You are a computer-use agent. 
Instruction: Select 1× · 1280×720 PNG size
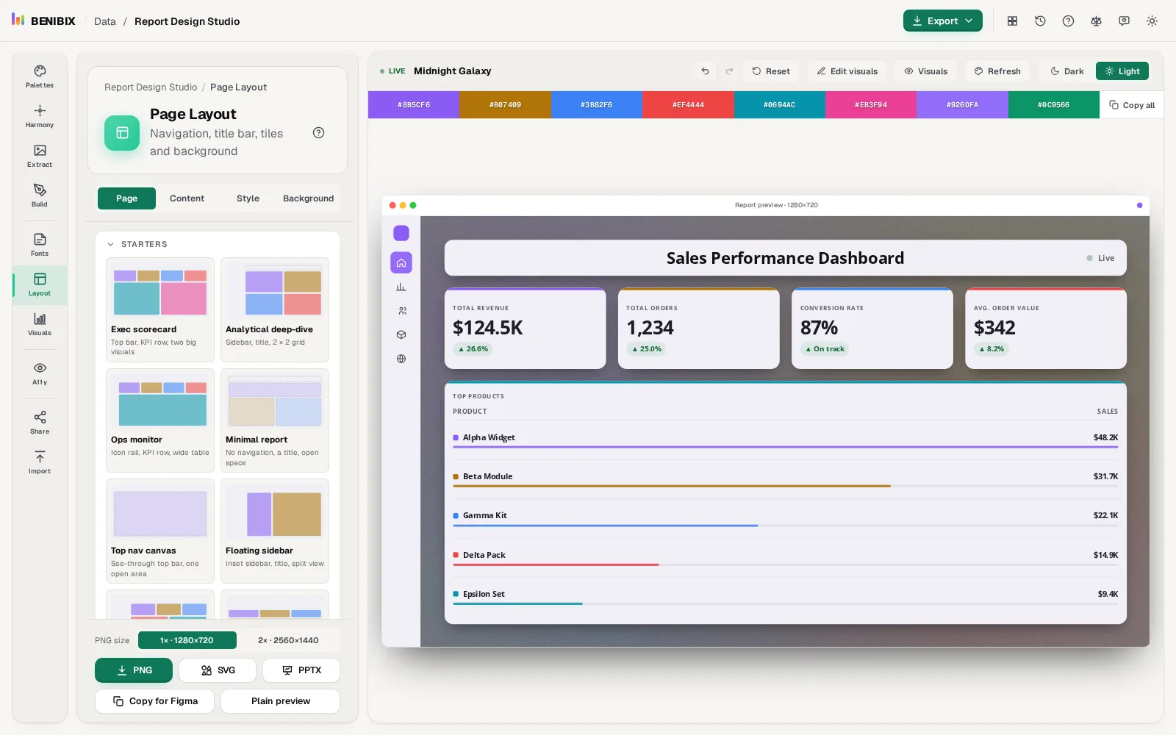(187, 640)
